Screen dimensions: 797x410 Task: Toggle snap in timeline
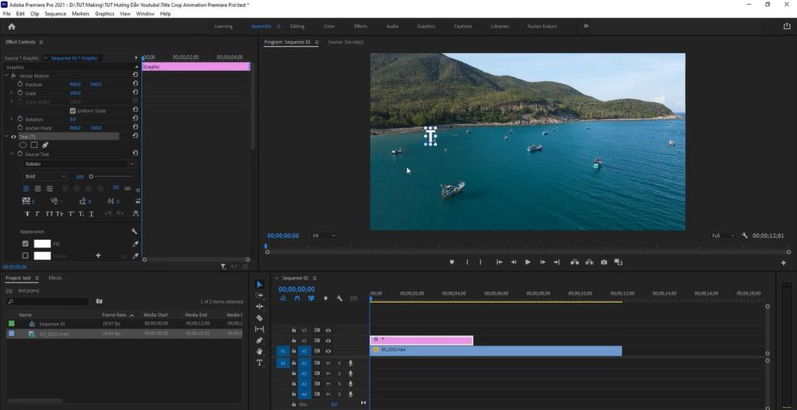click(x=297, y=299)
